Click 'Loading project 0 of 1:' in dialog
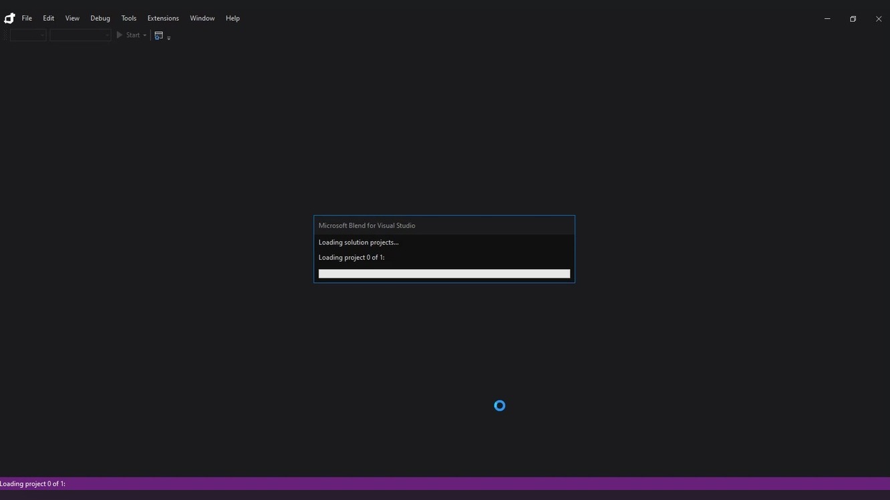 pos(351,258)
